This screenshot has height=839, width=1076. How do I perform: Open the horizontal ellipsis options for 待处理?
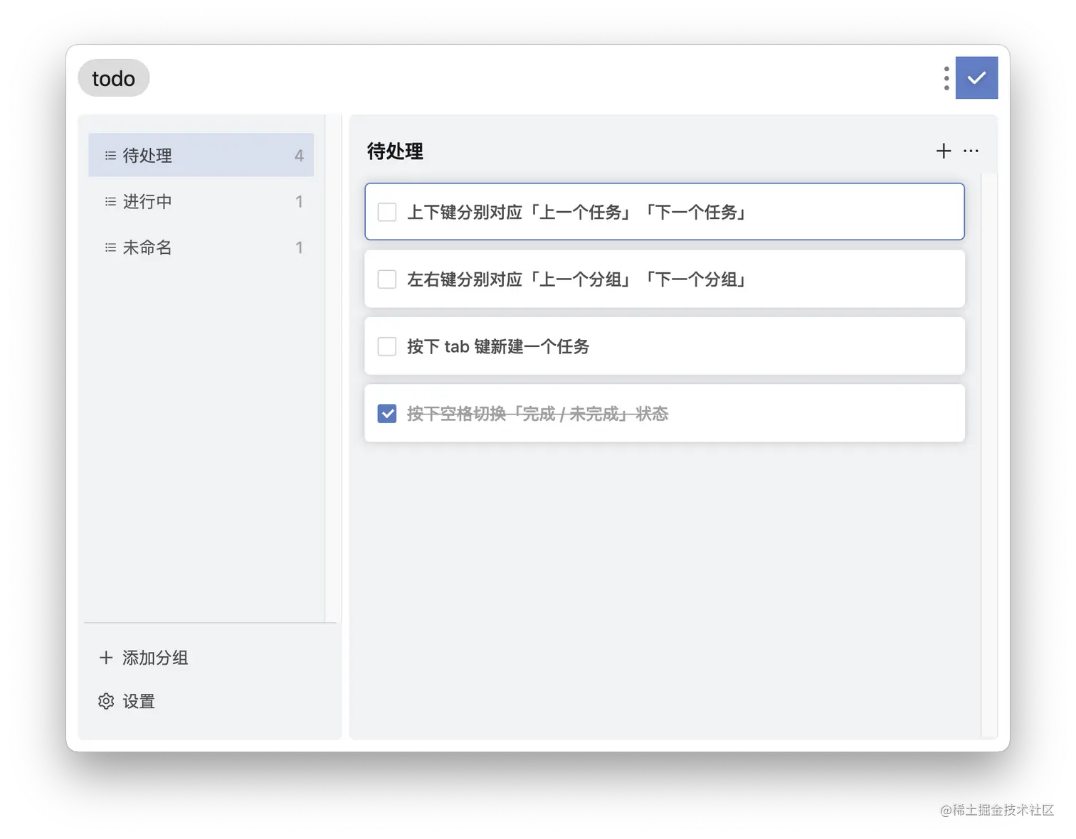point(971,151)
